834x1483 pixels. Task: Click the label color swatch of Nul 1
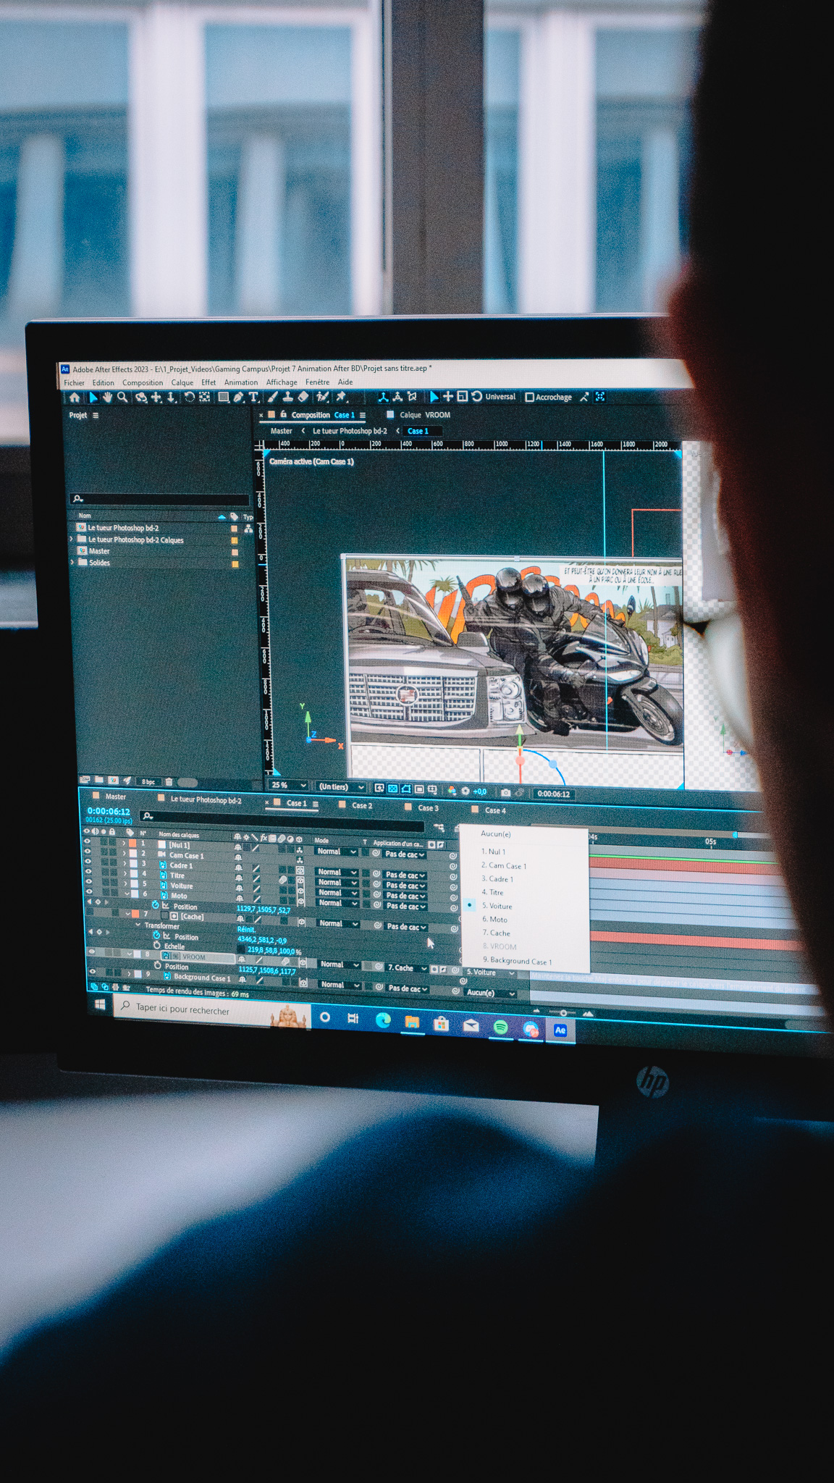(x=132, y=843)
